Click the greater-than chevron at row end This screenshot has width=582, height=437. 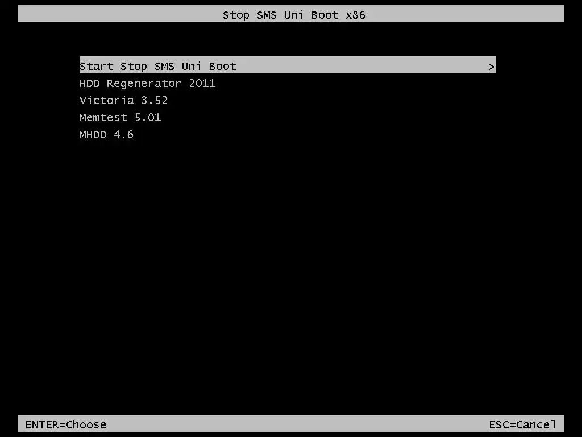(492, 67)
